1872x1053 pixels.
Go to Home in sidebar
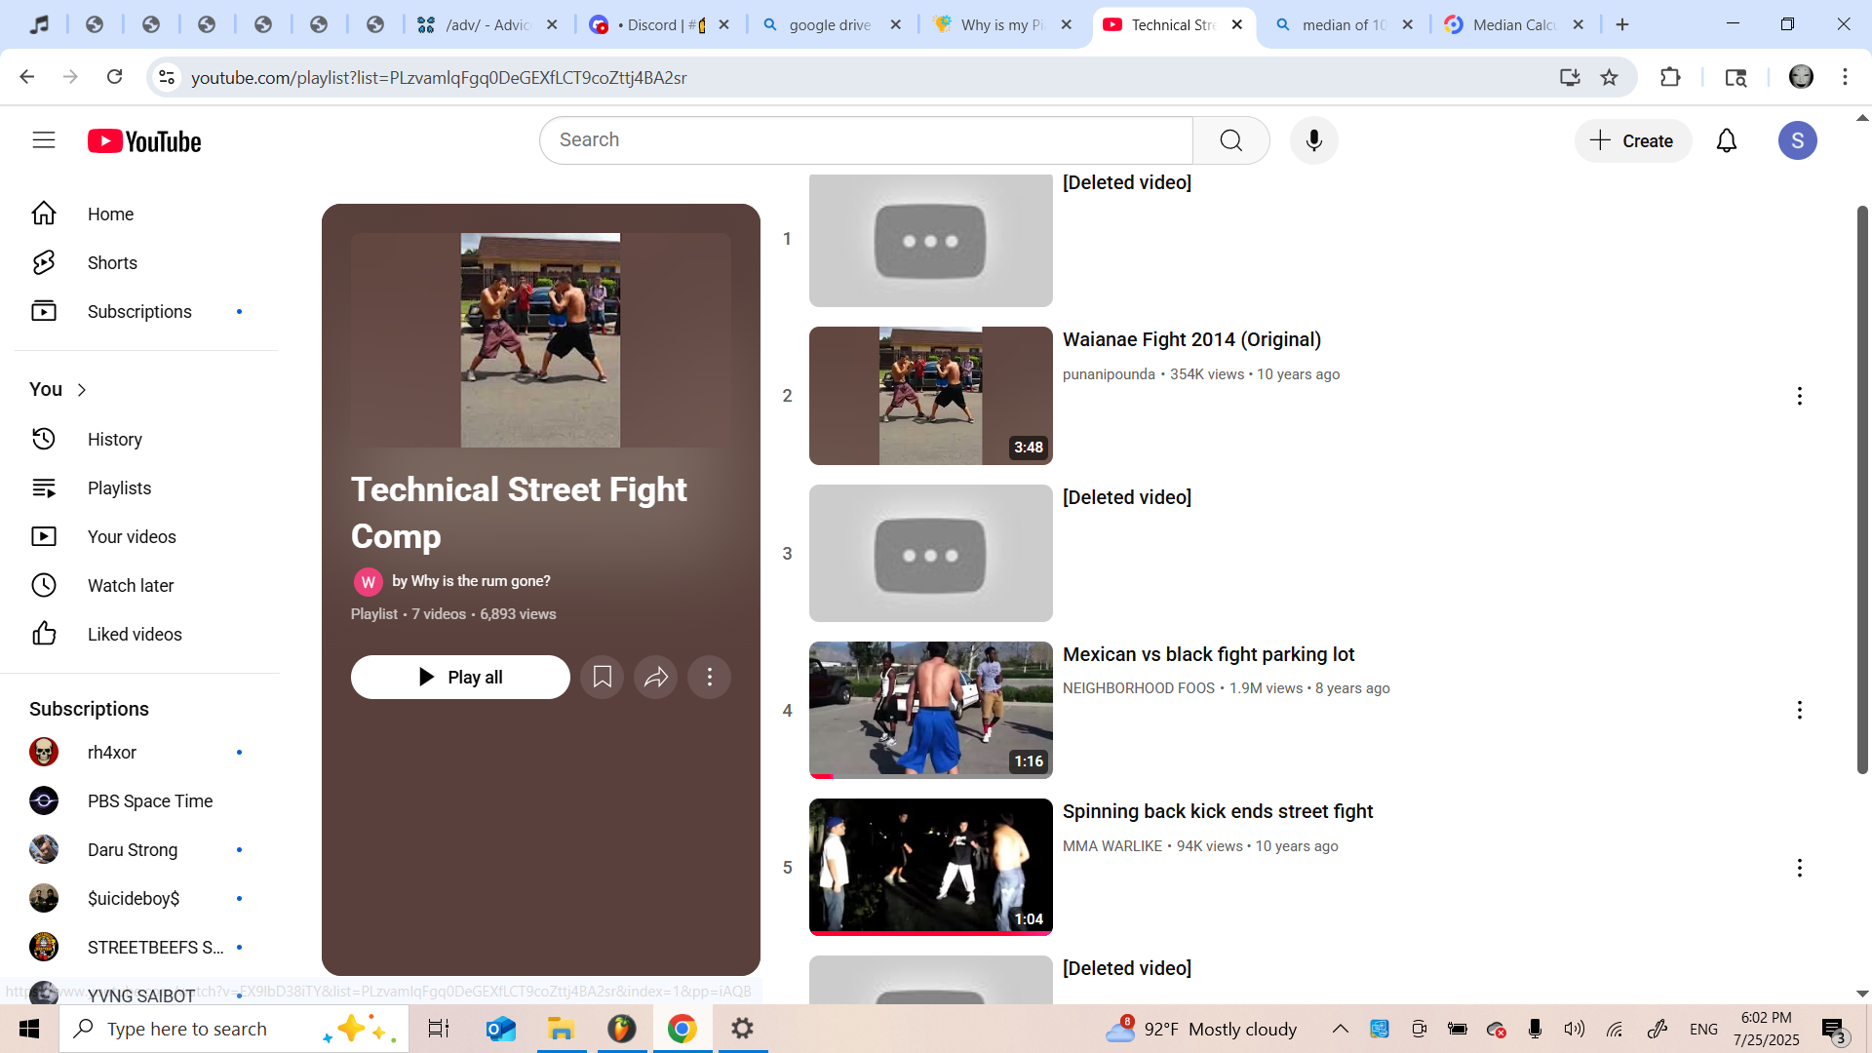[146, 214]
